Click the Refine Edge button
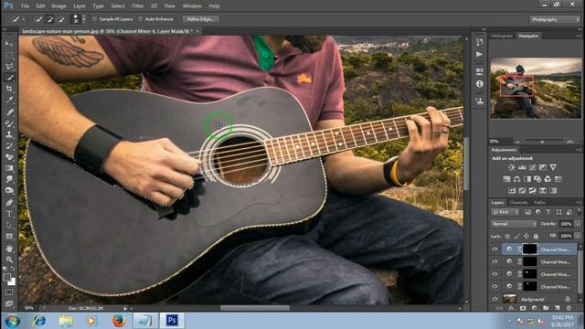The width and height of the screenshot is (585, 329). tap(200, 19)
